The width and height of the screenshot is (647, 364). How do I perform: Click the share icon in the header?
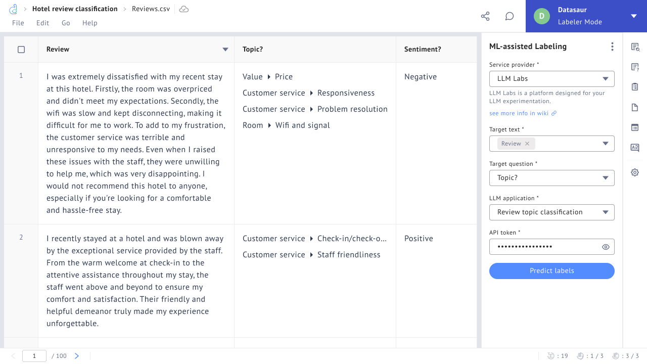pos(485,16)
